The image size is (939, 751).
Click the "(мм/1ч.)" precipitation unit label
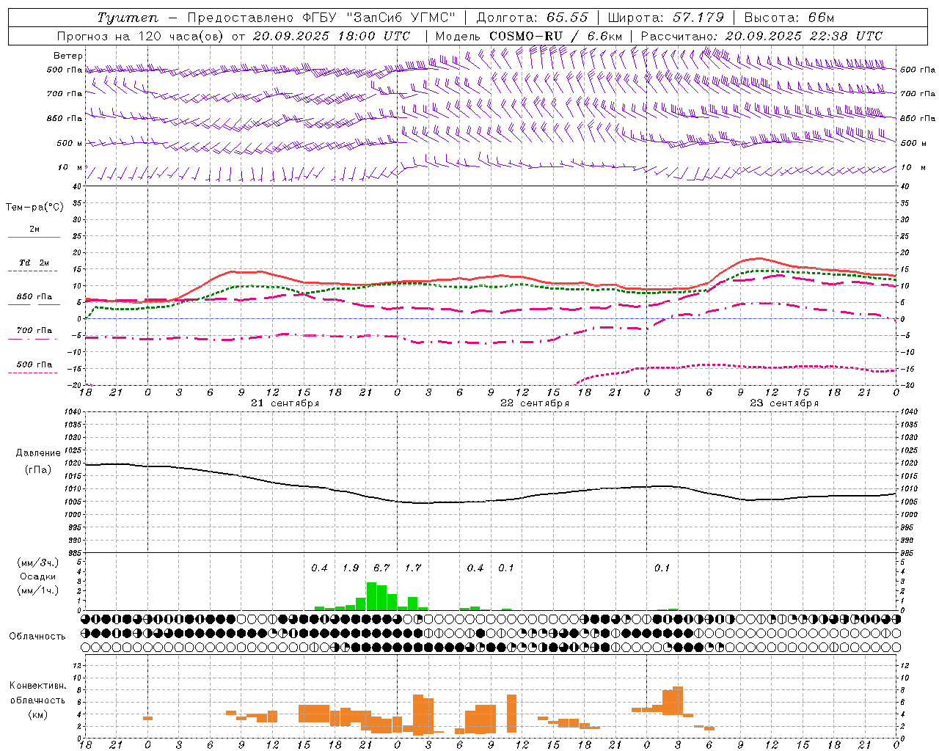click(x=38, y=590)
